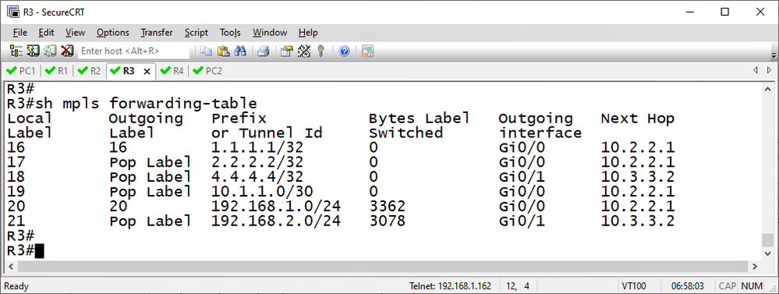This screenshot has height=294, width=779.
Task: Click the lock session icon
Action: click(x=367, y=51)
